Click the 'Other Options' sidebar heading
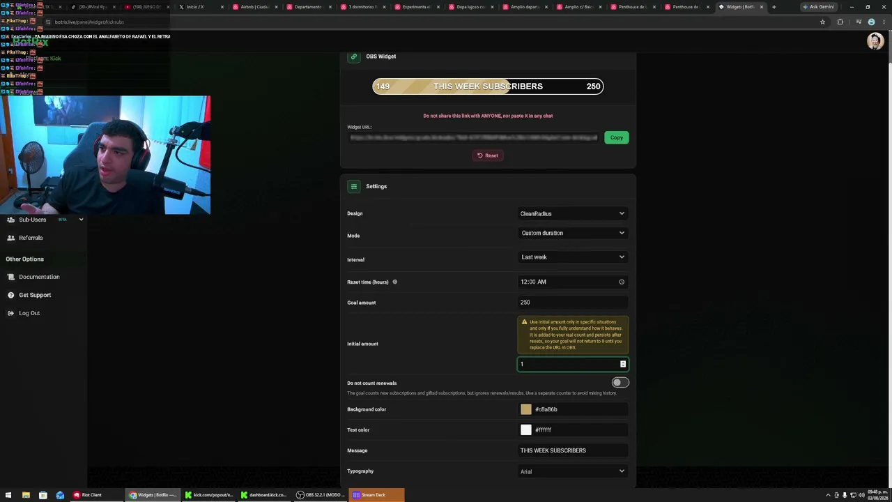Image resolution: width=892 pixels, height=502 pixels. 24,259
